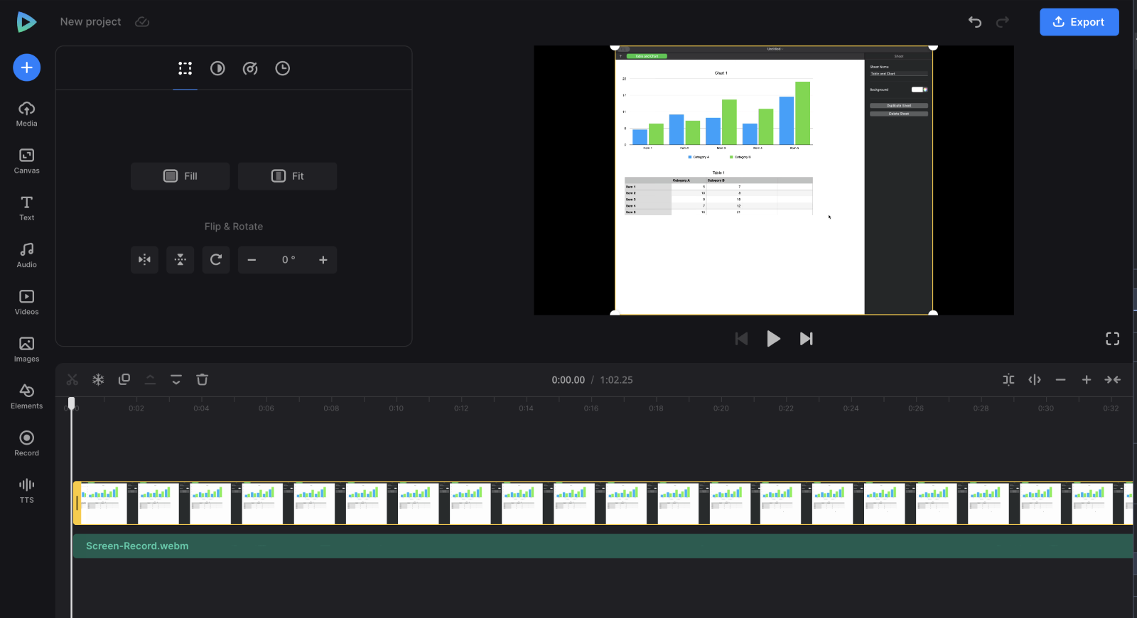Click the Fit button

287,176
